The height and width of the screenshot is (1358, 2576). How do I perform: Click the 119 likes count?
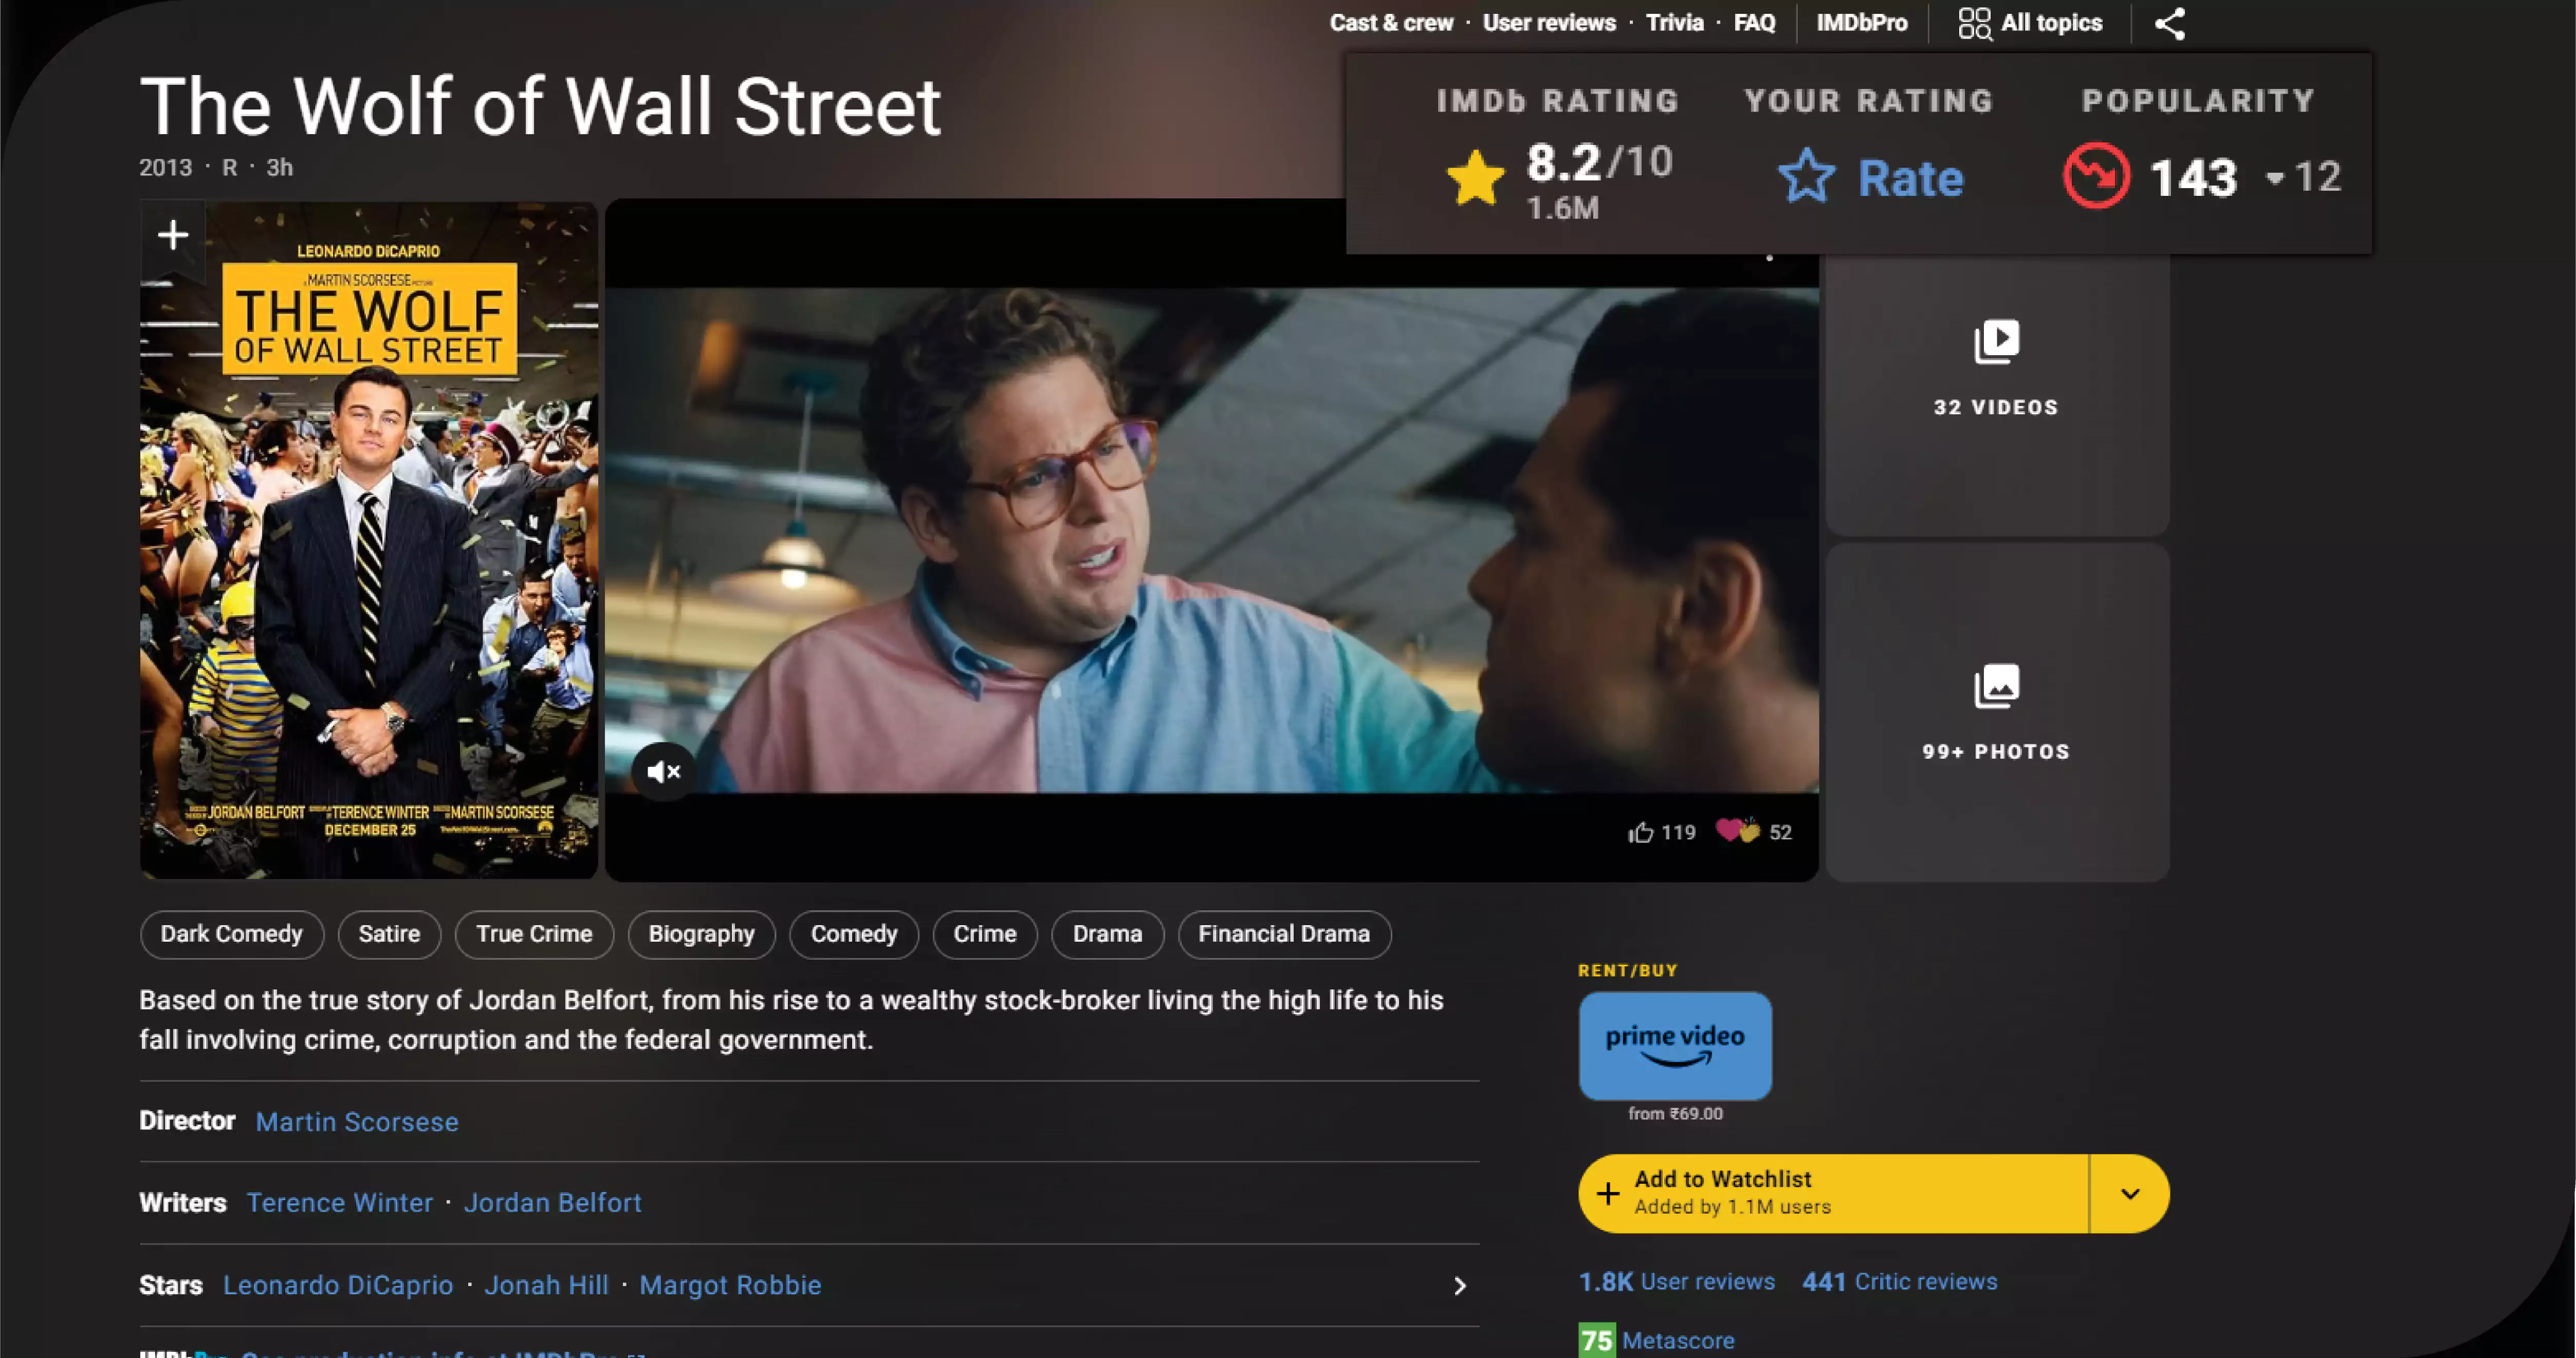pos(1678,832)
